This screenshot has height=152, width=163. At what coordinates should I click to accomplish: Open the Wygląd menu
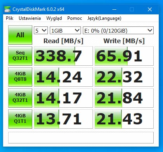pos(54,18)
